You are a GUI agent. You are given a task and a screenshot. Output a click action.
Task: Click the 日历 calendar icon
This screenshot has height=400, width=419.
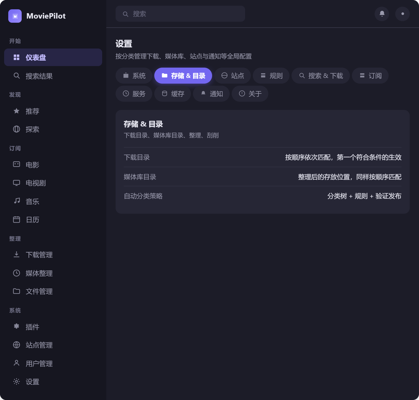[17, 219]
